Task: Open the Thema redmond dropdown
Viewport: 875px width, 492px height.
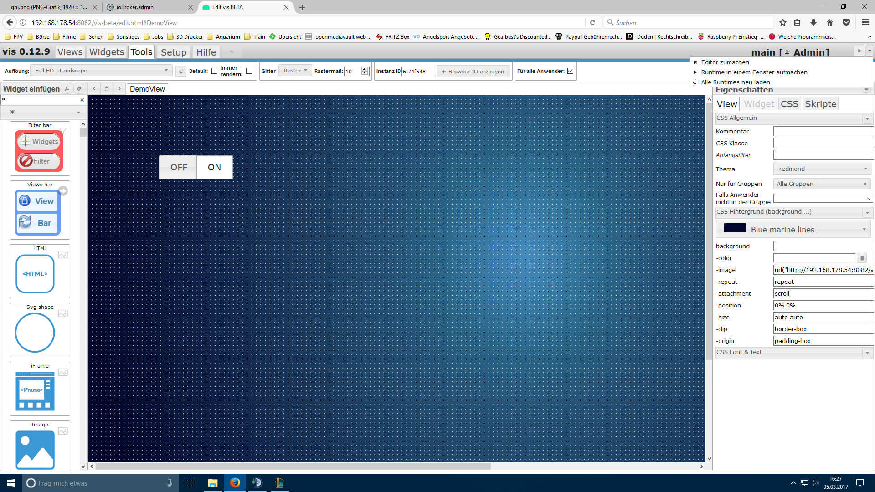Action: click(822, 169)
